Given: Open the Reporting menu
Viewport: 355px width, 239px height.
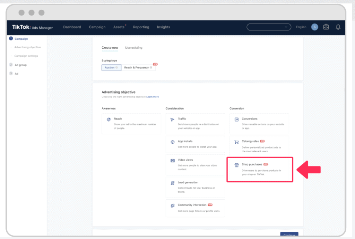Looking at the screenshot, I should pos(141,27).
